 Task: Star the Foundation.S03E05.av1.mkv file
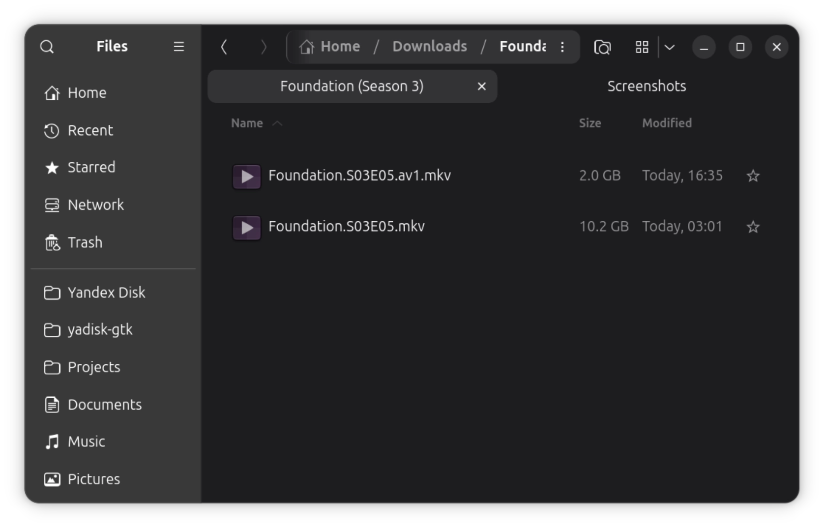point(753,176)
